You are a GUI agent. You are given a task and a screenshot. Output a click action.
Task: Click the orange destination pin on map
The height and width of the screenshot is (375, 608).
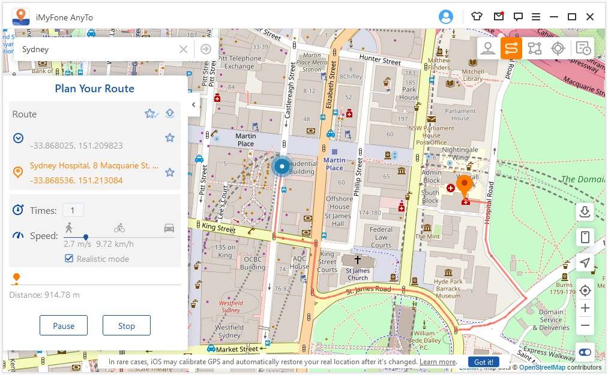pyautogui.click(x=465, y=186)
